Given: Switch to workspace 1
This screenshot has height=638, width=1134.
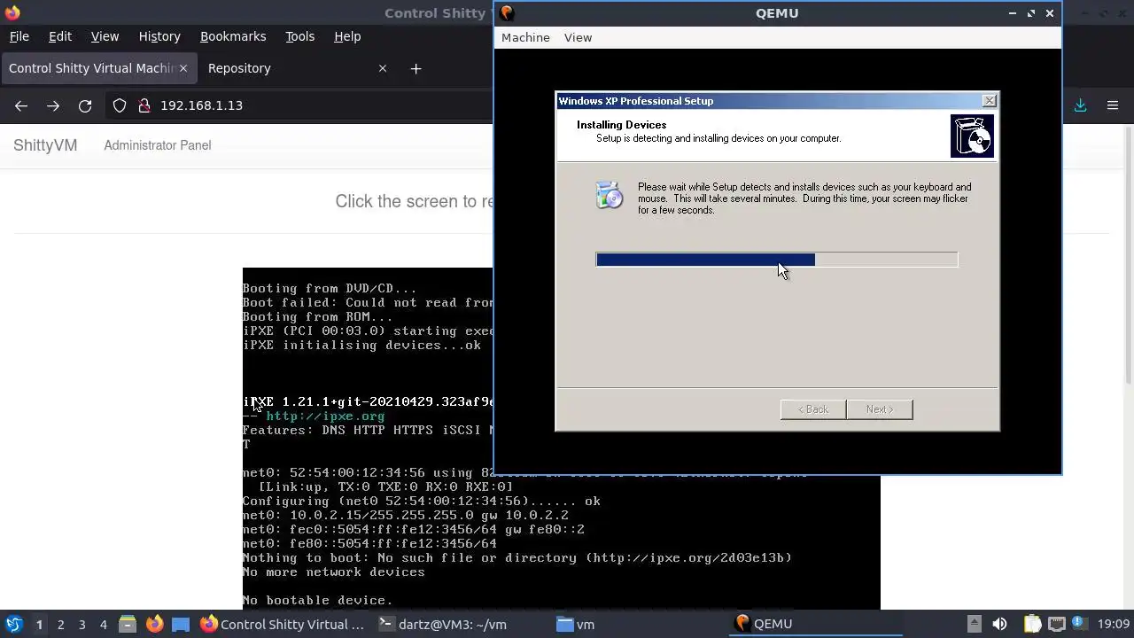Looking at the screenshot, I should [x=39, y=625].
